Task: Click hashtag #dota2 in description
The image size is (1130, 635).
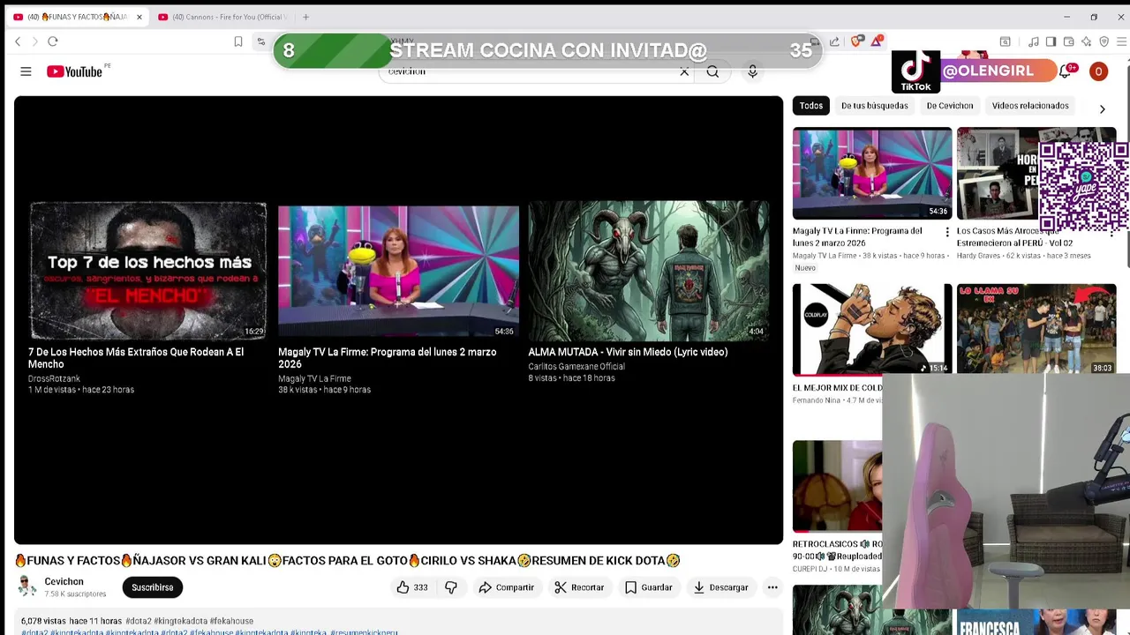Action: pyautogui.click(x=139, y=622)
